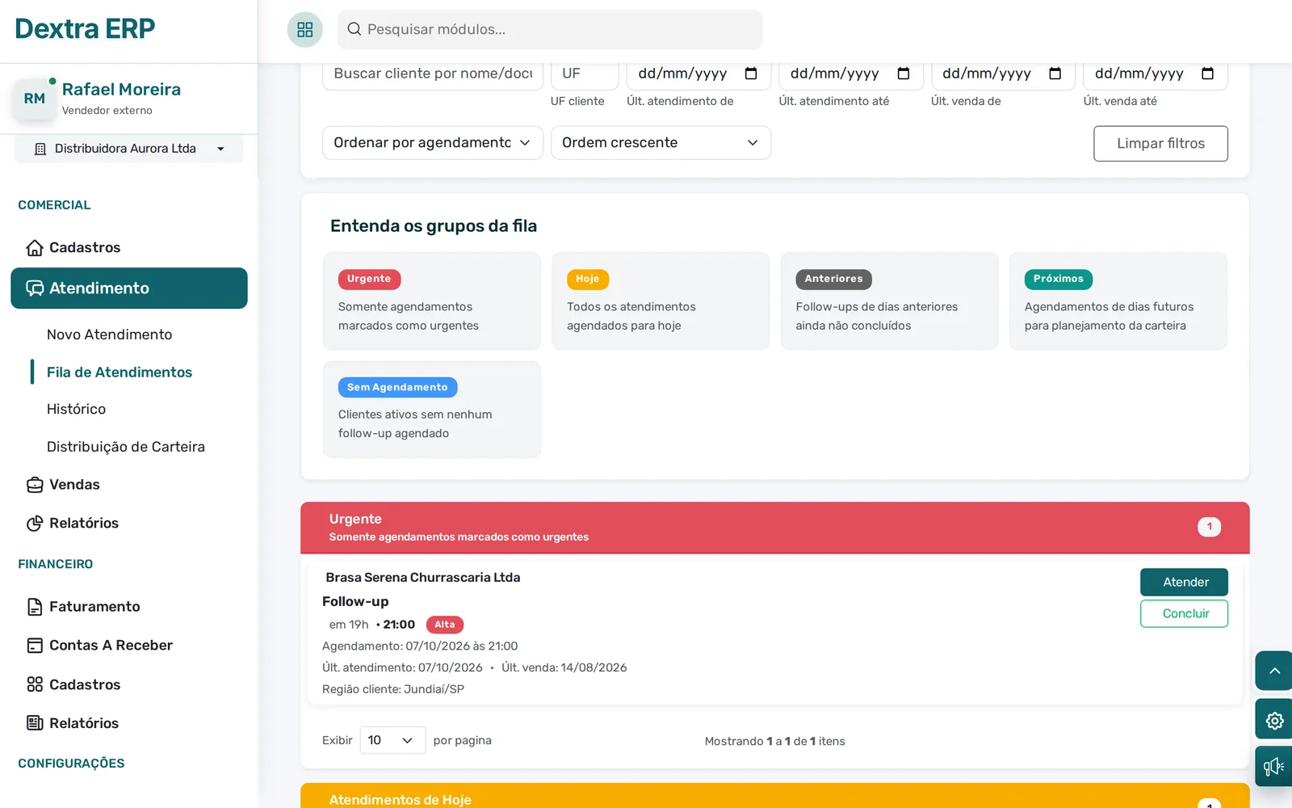Viewport: 1292px width, 808px height.
Task: Click the Urgente group badge
Action: point(369,279)
